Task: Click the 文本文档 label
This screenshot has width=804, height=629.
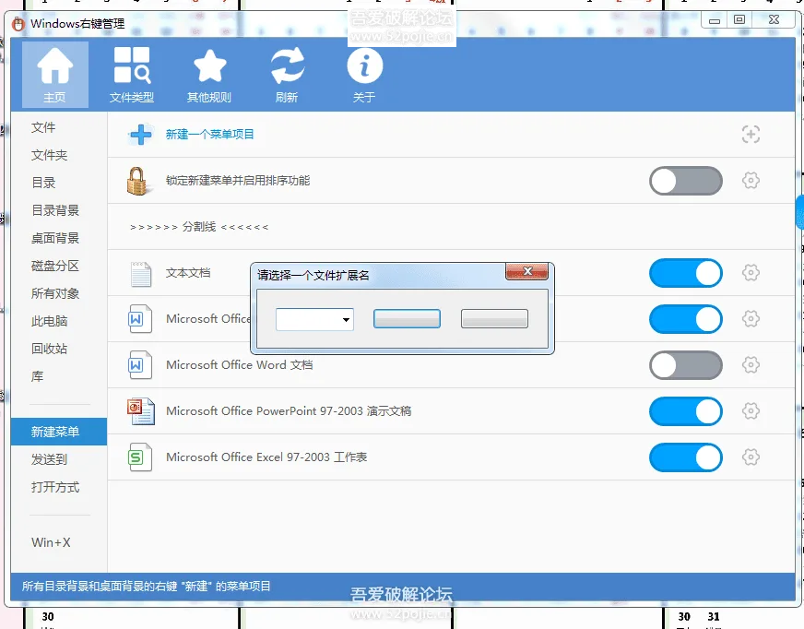Action: coord(188,272)
